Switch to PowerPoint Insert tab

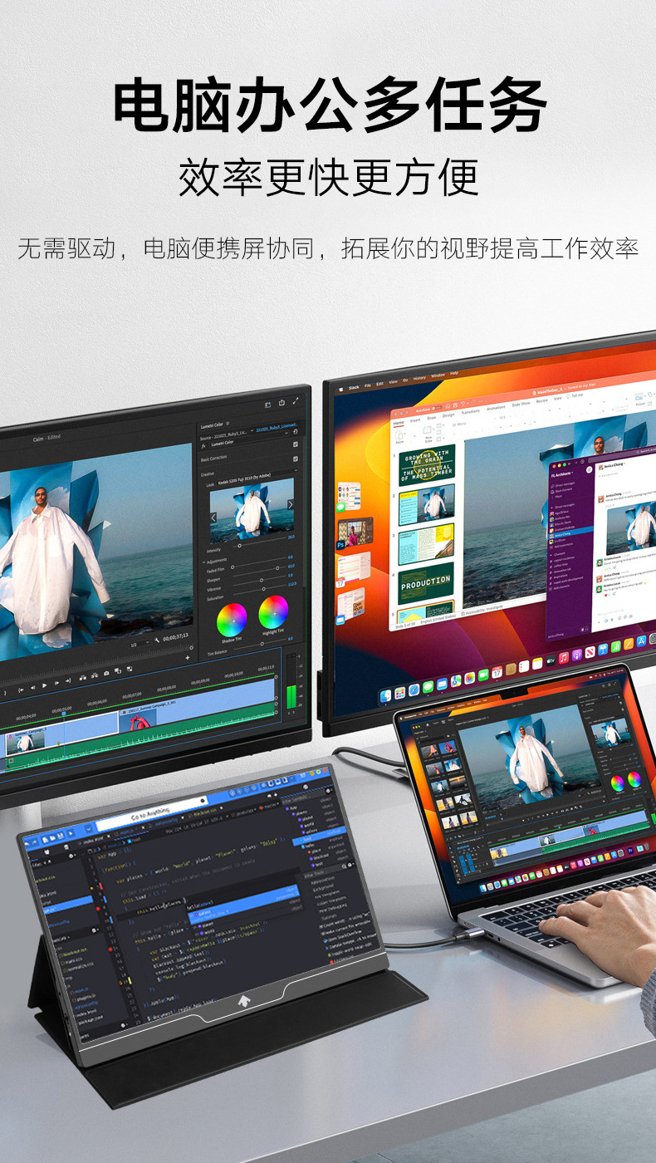[415, 420]
